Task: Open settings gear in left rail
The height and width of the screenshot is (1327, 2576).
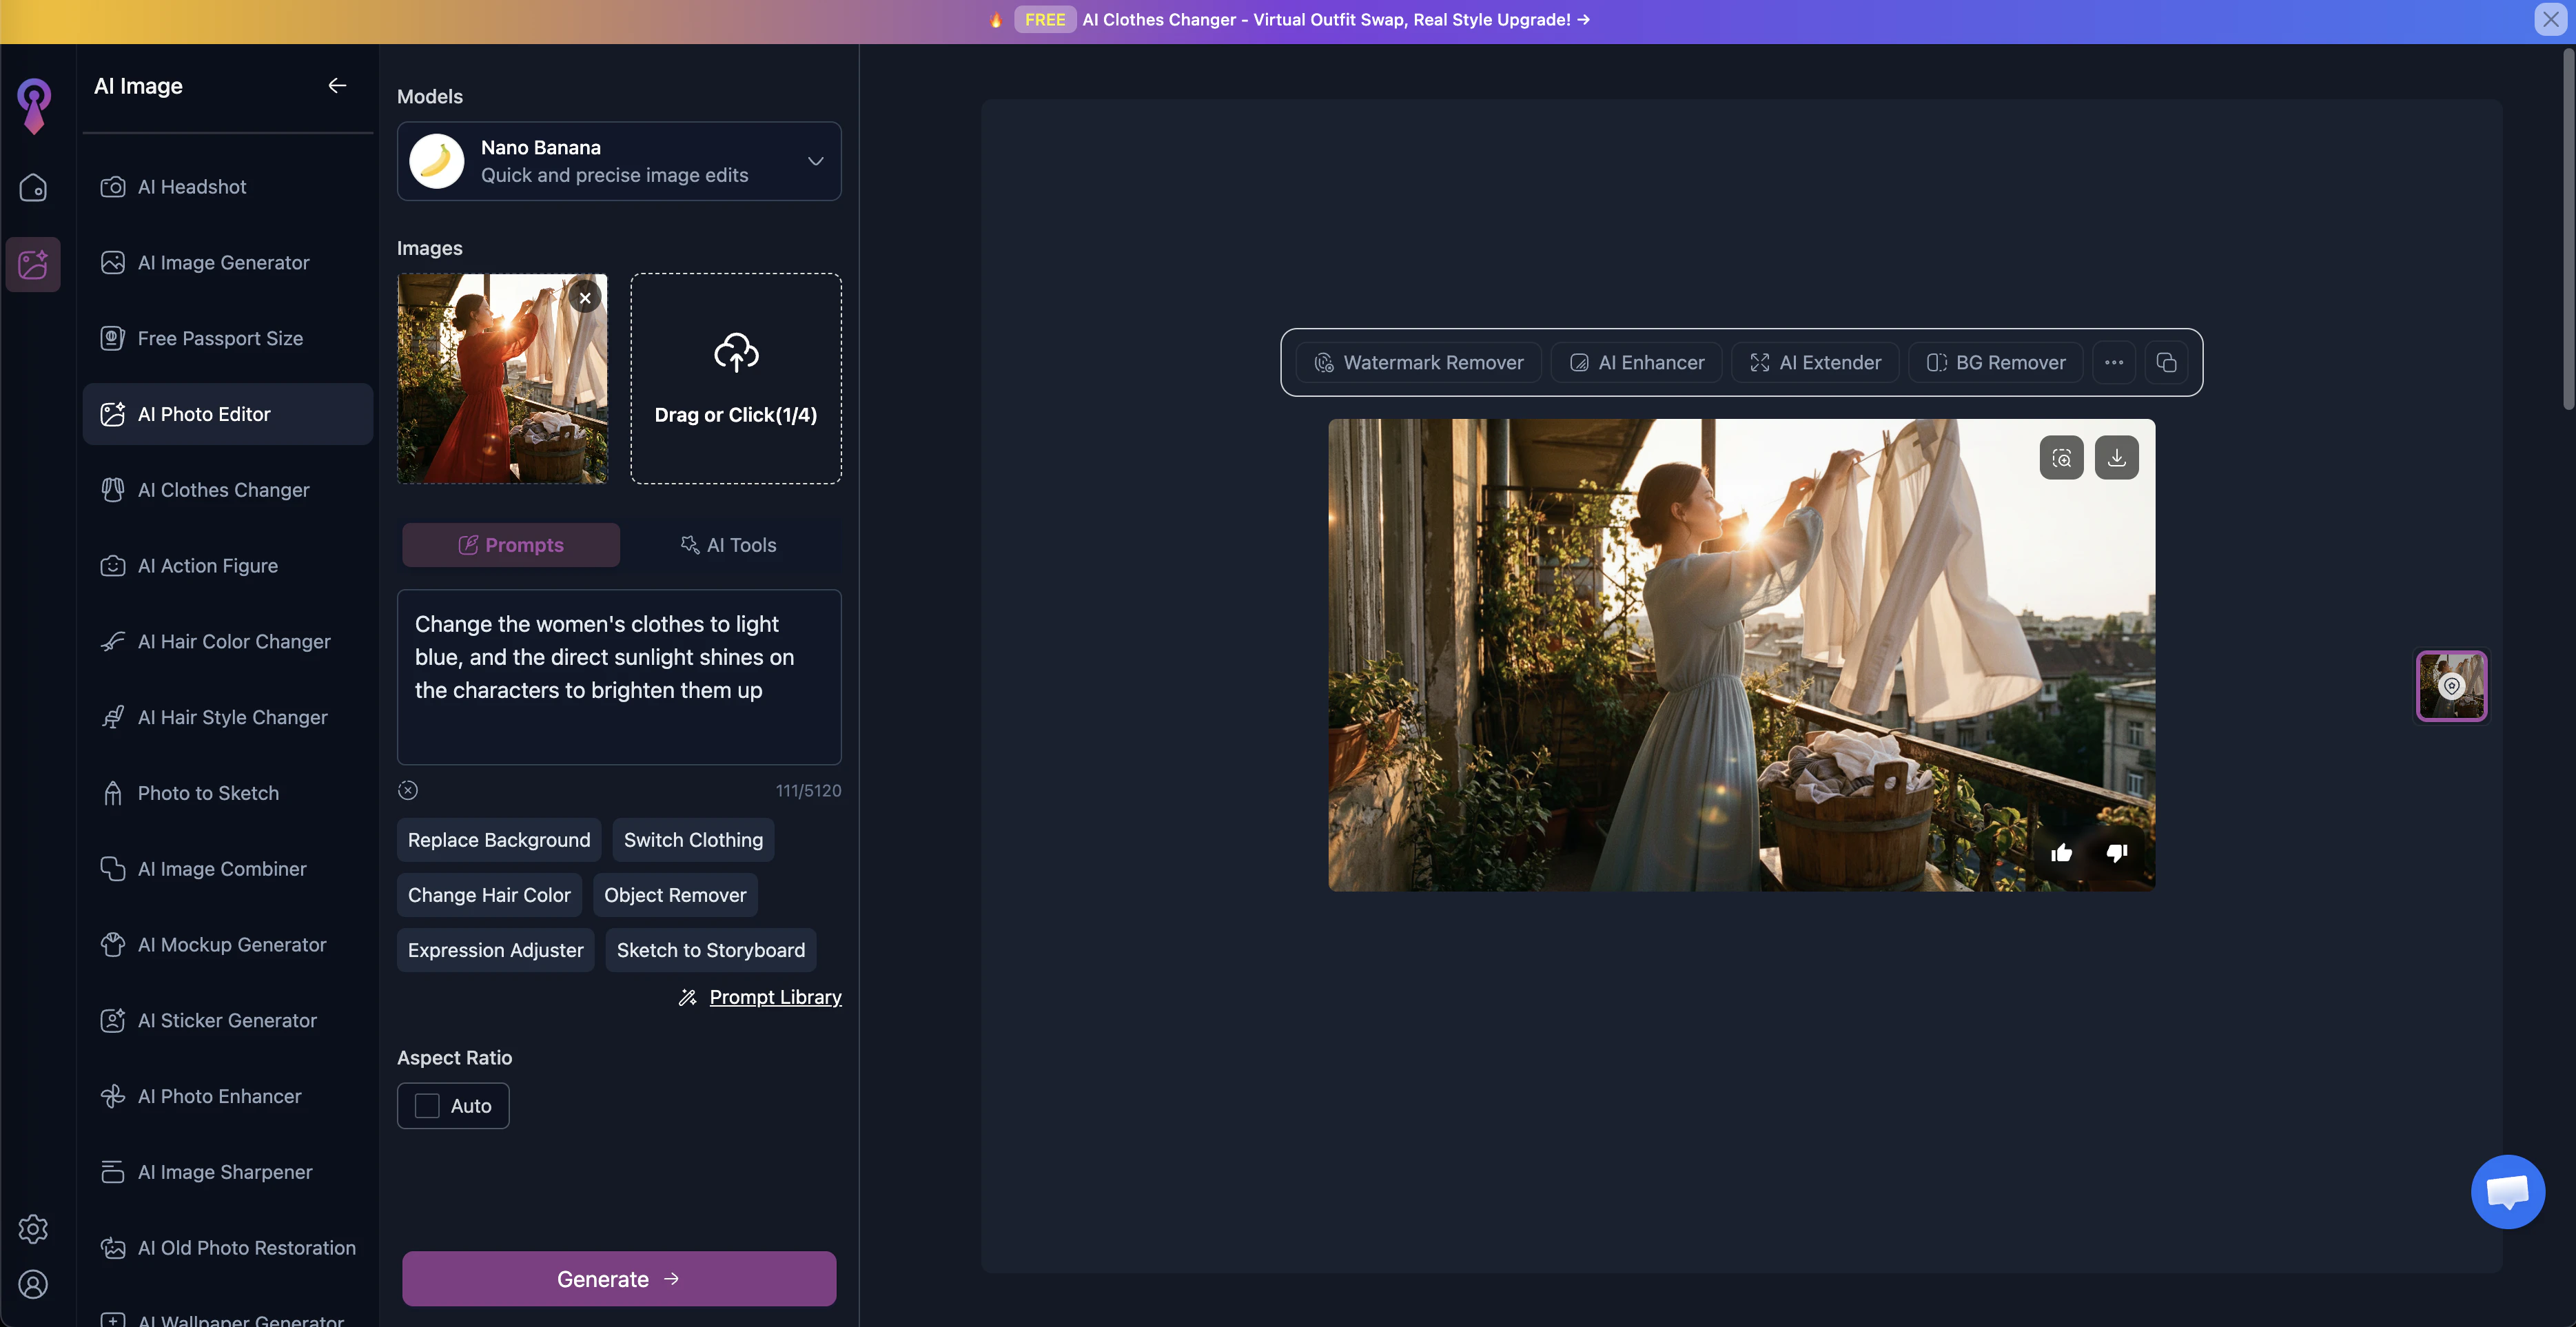Action: [33, 1229]
